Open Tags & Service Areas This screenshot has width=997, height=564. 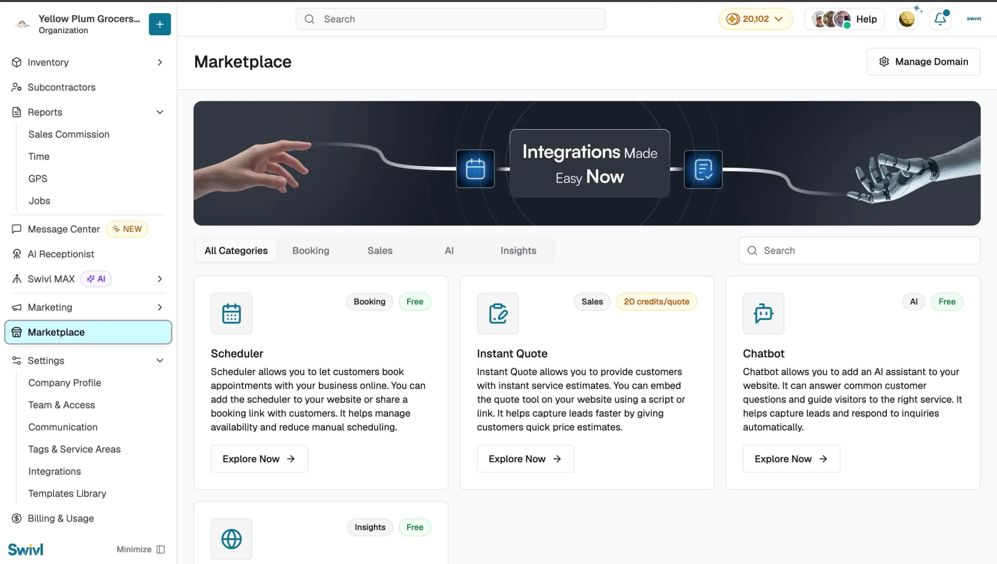[74, 449]
